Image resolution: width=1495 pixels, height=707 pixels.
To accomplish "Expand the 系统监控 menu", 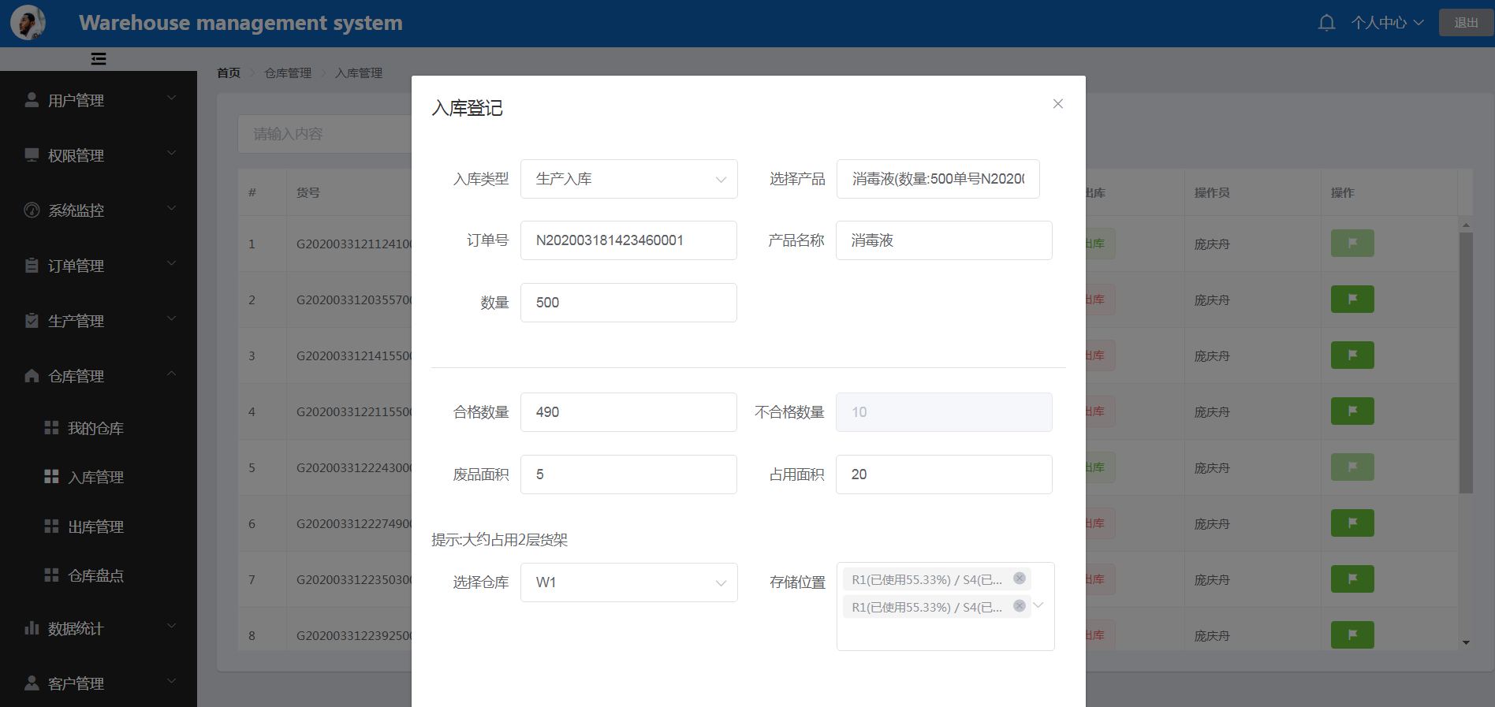I will (x=171, y=208).
